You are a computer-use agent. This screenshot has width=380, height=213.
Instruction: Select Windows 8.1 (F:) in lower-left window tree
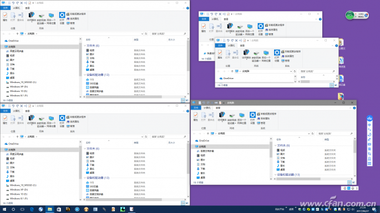coord(17,199)
